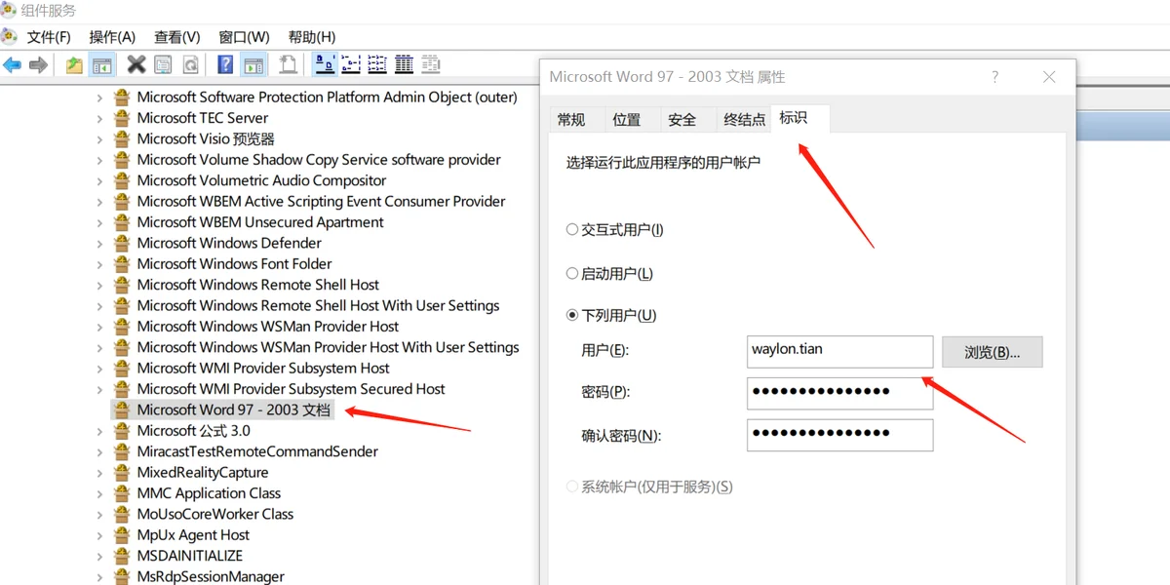Image resolution: width=1170 pixels, height=585 pixels.
Task: Click the dialog's ? help button
Action: 994,77
